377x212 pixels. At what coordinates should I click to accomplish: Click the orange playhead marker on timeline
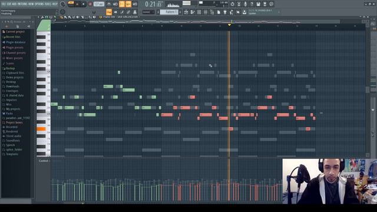coord(229,25)
